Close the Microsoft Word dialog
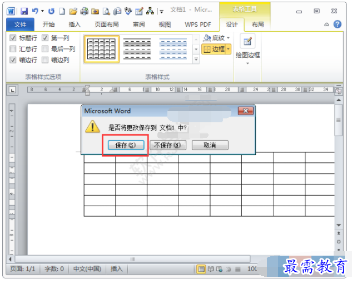 246,111
